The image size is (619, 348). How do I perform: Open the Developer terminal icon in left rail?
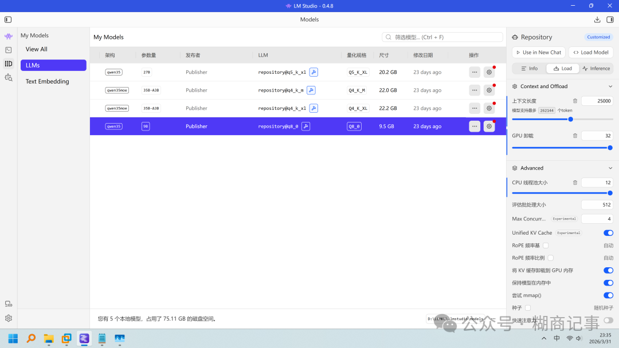coord(8,50)
